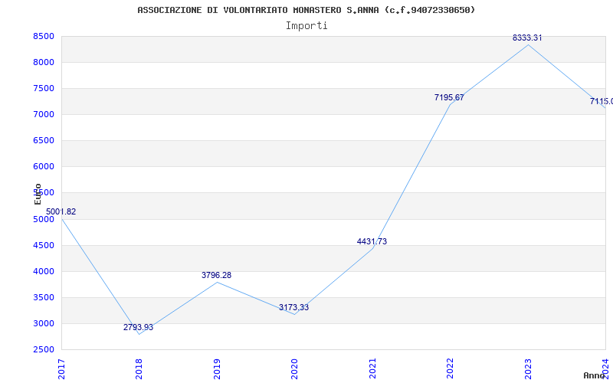Click the year 2021 axis label

(x=372, y=369)
